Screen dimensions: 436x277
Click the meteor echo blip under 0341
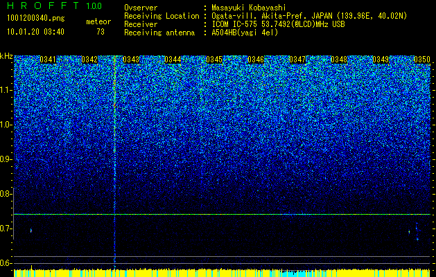31,231
